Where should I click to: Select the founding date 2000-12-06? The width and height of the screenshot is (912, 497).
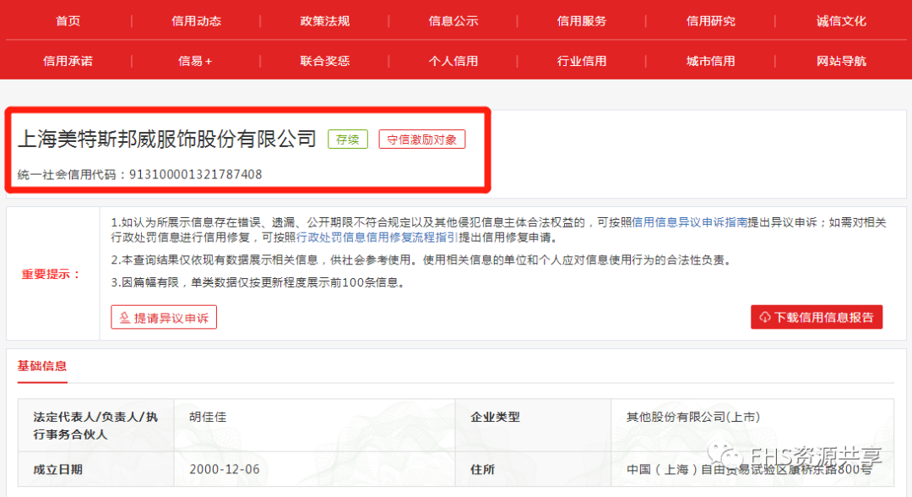click(x=225, y=469)
